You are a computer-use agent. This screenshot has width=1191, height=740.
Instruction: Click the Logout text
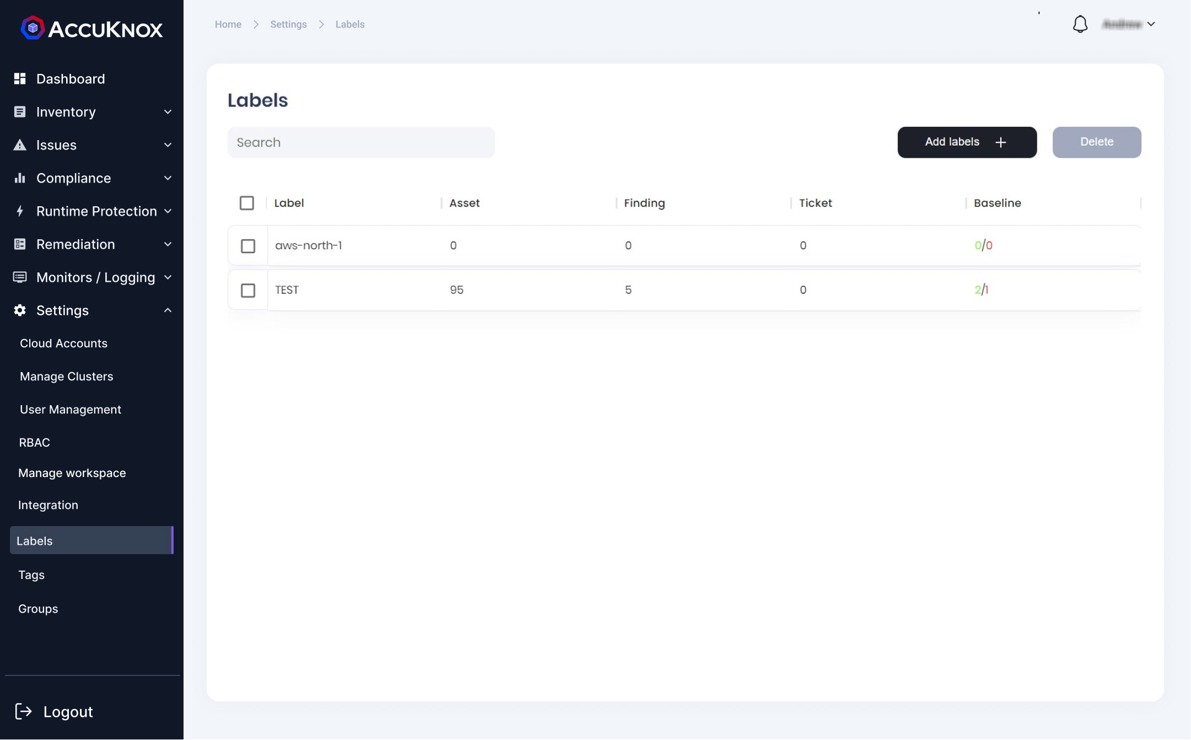[68, 712]
